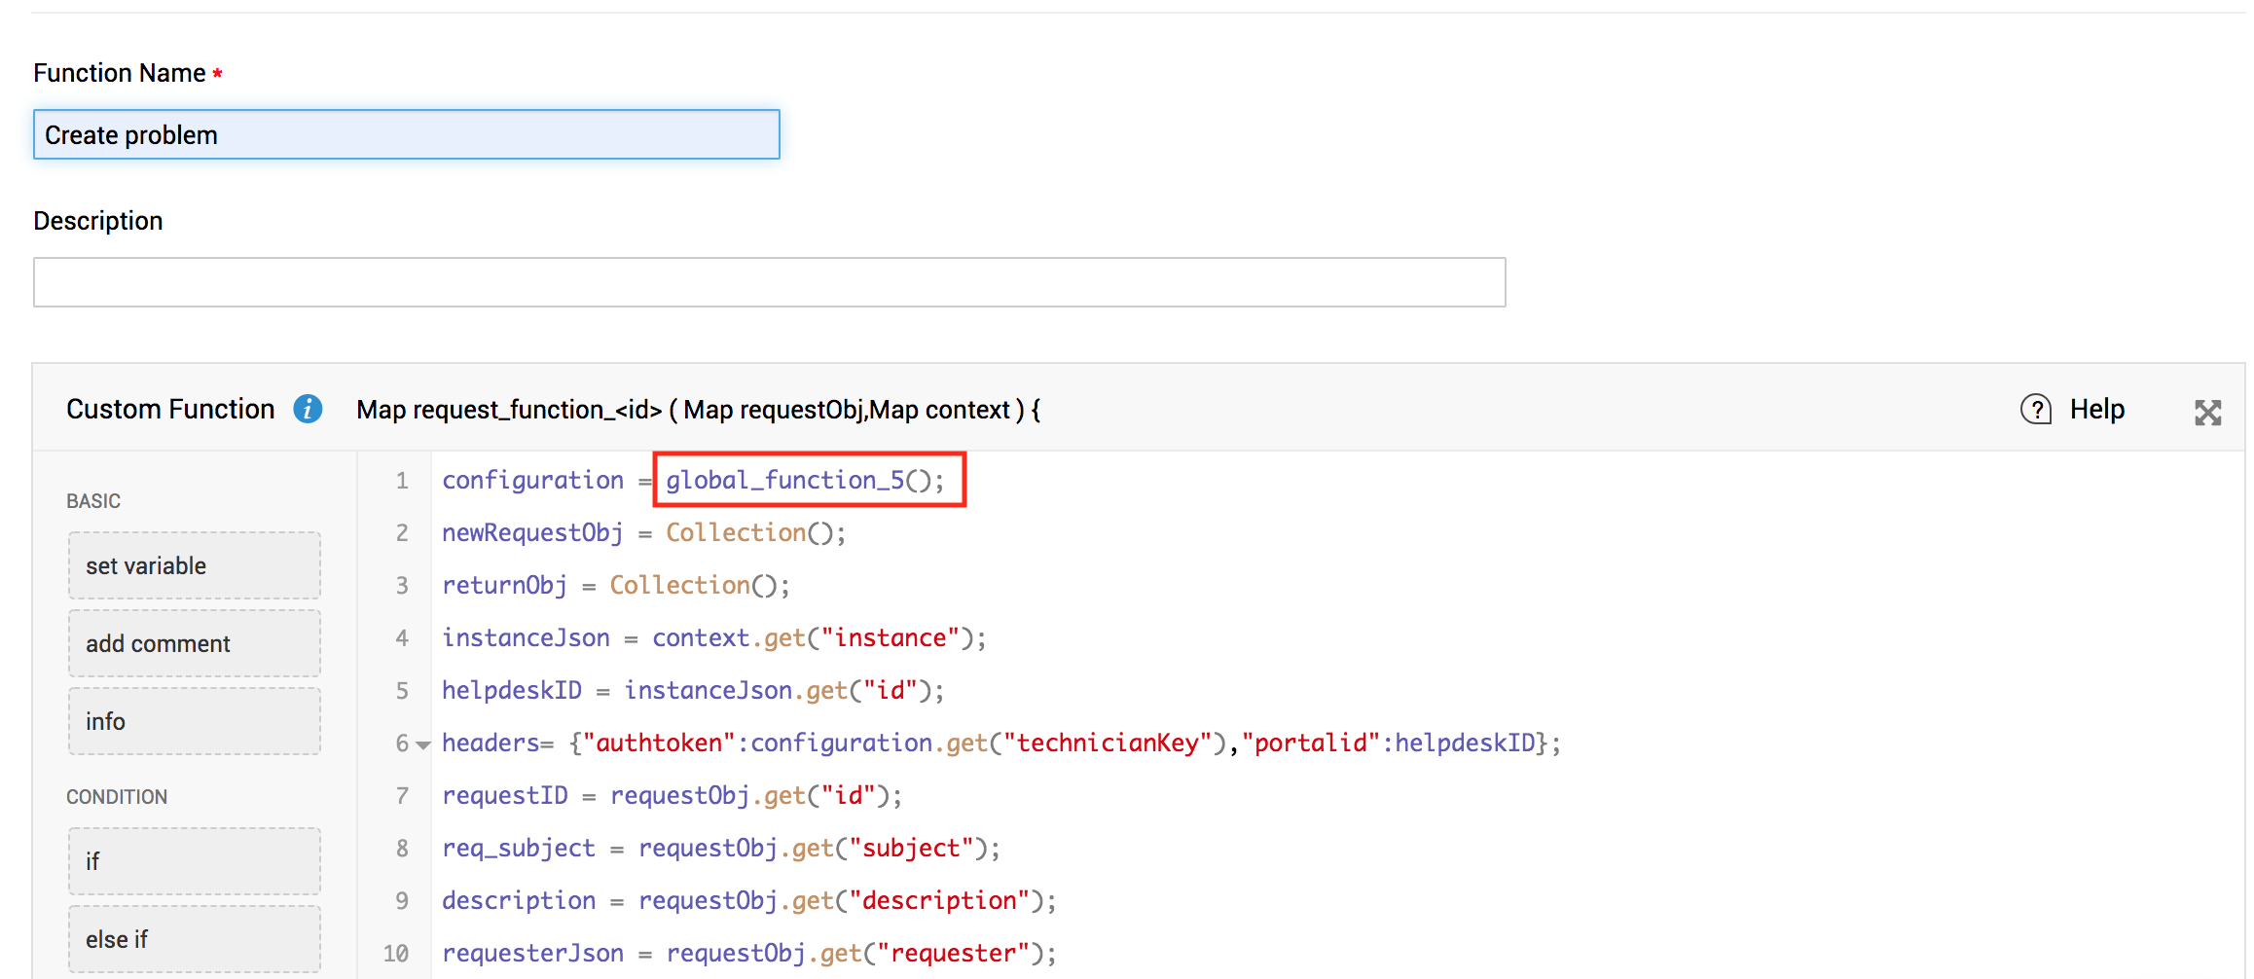Click on global_function_5() in line 1
The height and width of the screenshot is (979, 2254).
point(804,480)
